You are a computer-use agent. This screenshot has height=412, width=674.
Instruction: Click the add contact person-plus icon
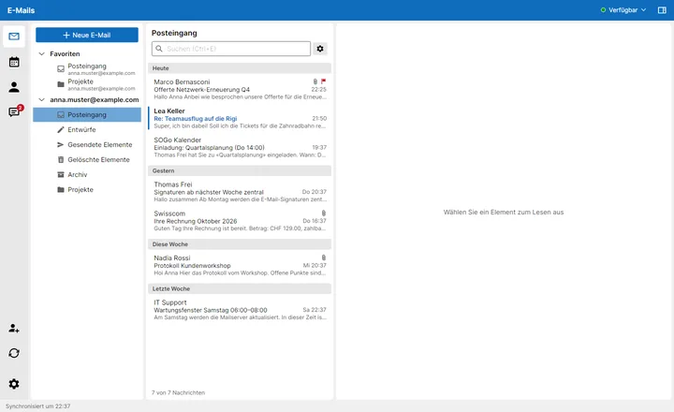tap(14, 329)
